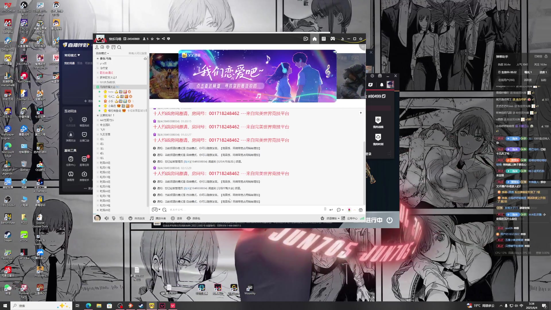Select the 治疗室 sub-channel
551x310 pixels.
[104, 68]
